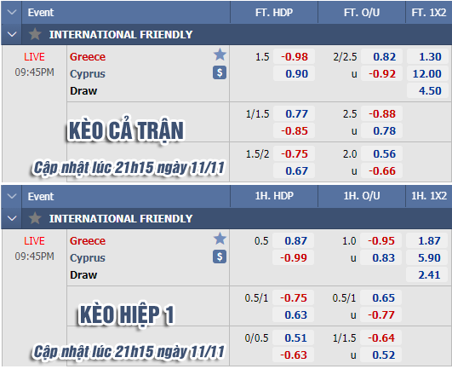Image resolution: width=452 pixels, height=369 pixels.
Task: Click favorite star next to Greece first-half
Action: pos(220,239)
